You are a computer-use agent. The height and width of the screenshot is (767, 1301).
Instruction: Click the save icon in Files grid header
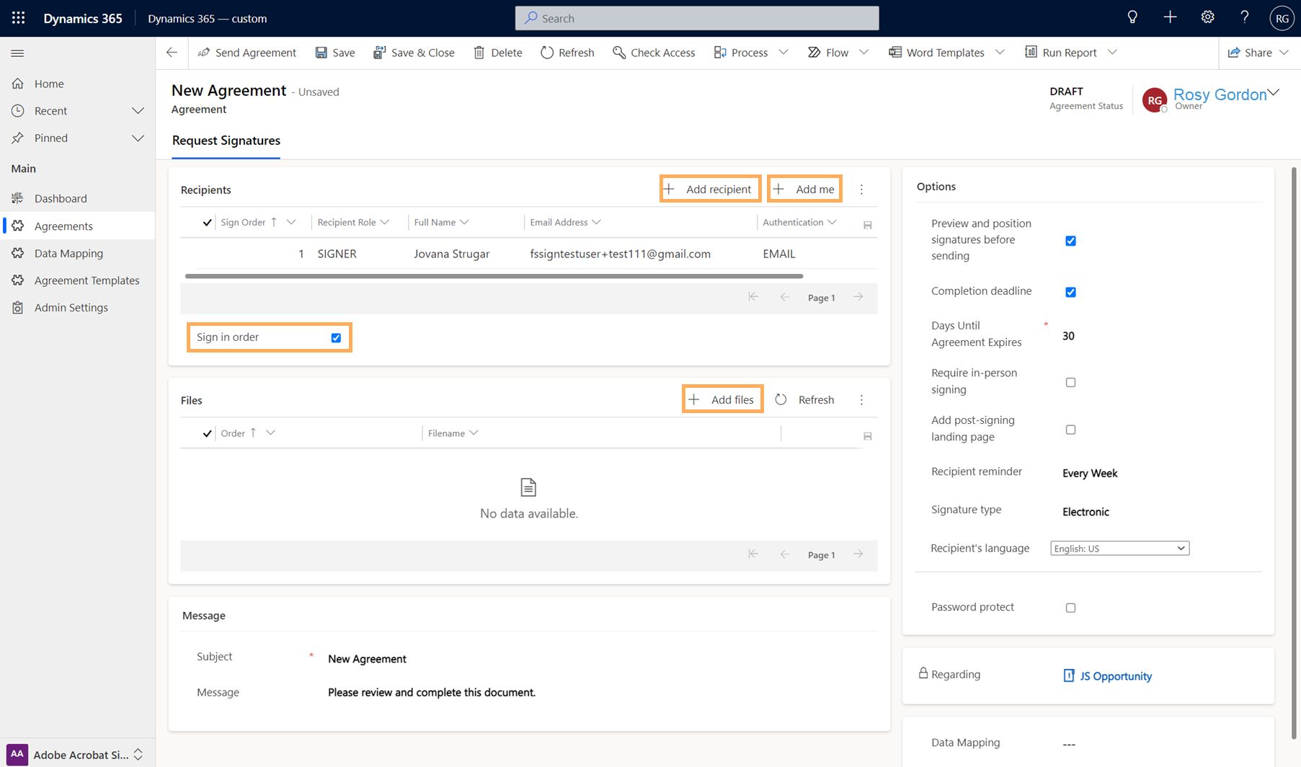(867, 436)
